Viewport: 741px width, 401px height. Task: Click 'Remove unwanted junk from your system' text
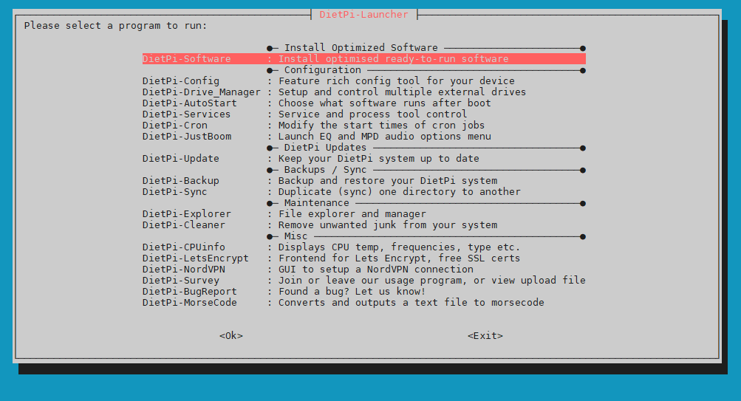(388, 225)
